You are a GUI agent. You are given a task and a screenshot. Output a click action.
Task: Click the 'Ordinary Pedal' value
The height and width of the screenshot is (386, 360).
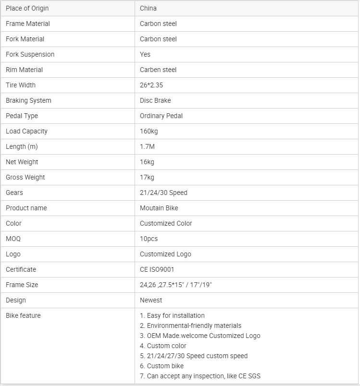(x=161, y=116)
